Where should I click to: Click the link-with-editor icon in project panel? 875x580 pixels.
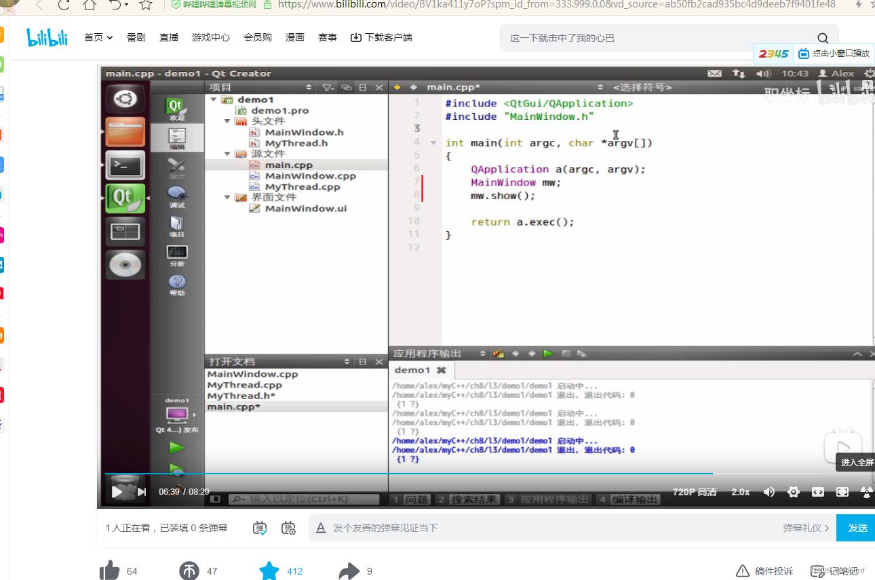click(347, 87)
